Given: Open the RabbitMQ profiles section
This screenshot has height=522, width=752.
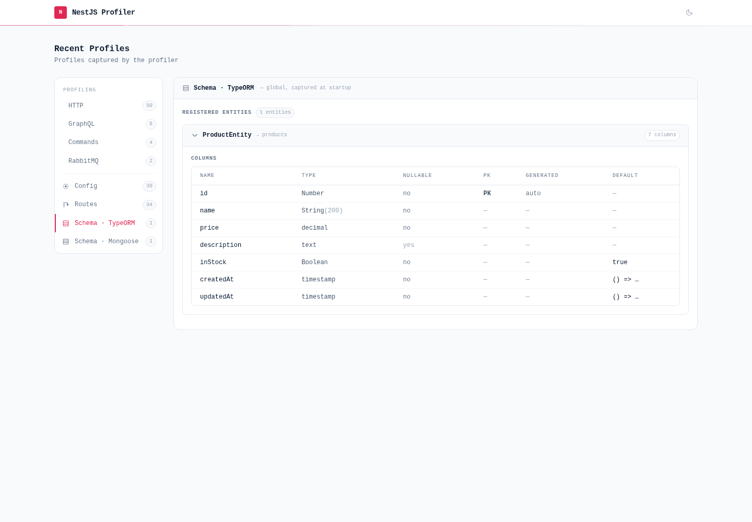Looking at the screenshot, I should [109, 161].
